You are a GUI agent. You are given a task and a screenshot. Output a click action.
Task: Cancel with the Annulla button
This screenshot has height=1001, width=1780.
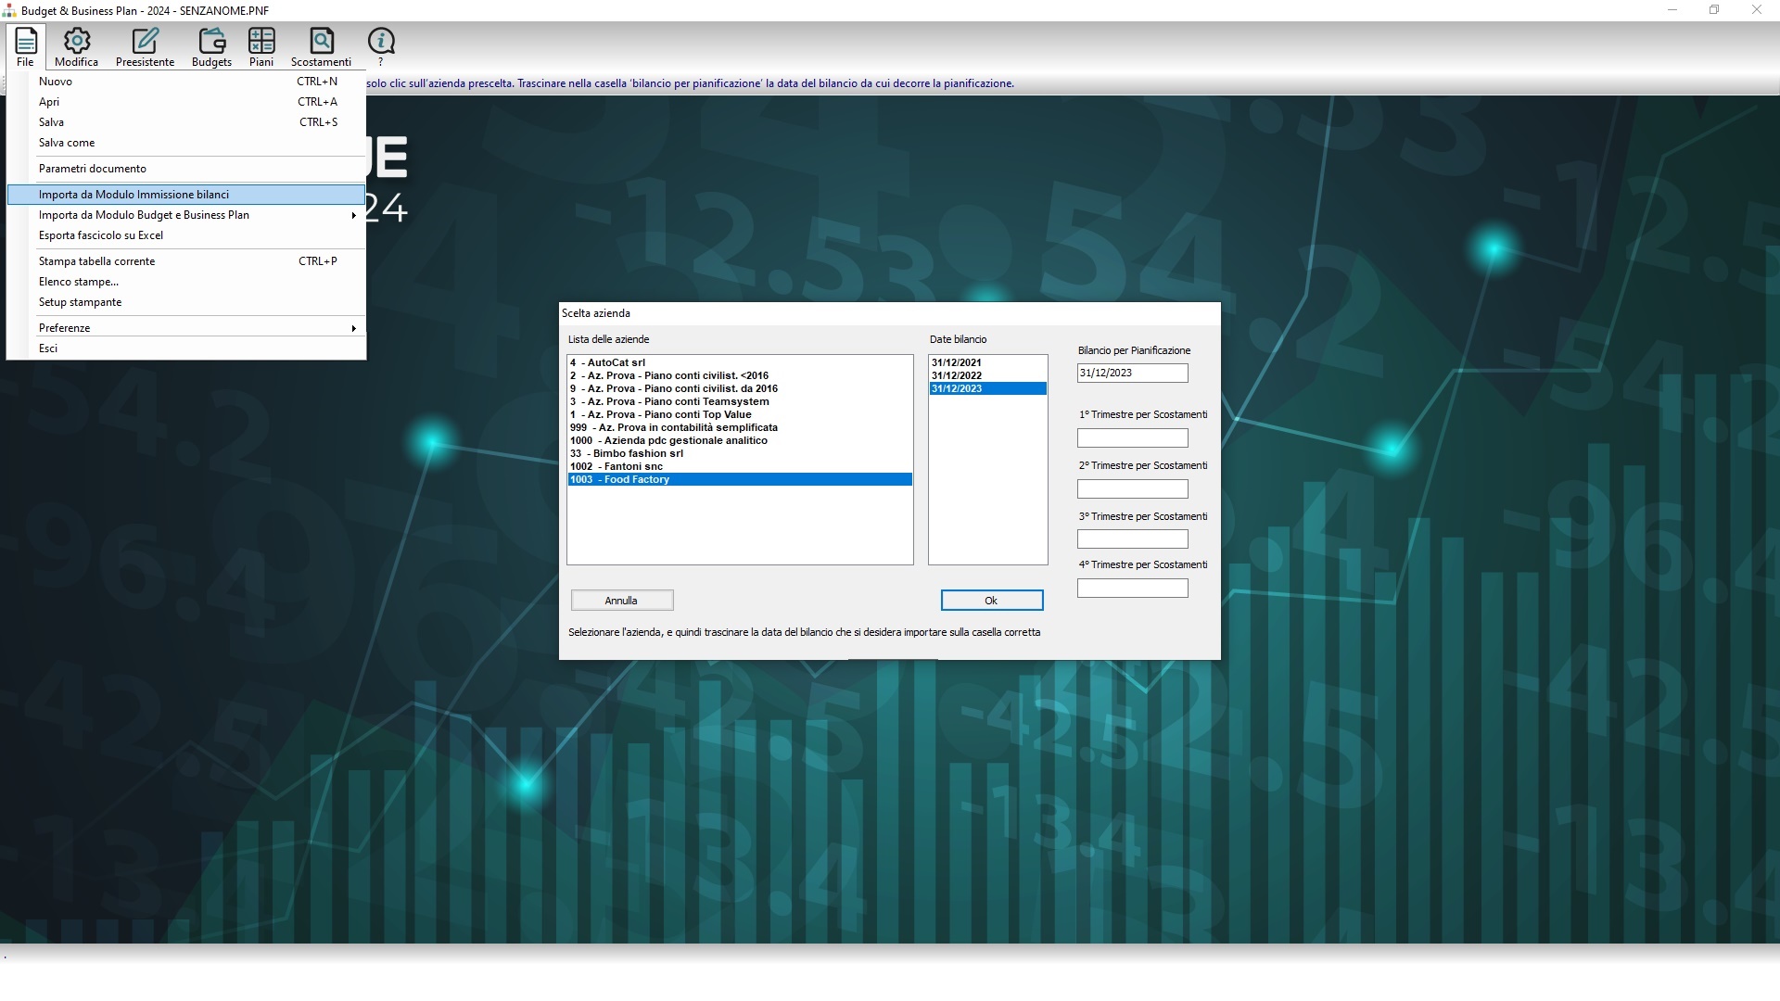click(622, 601)
